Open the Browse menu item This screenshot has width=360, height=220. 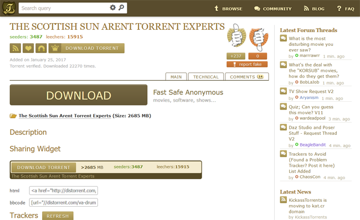(x=228, y=9)
